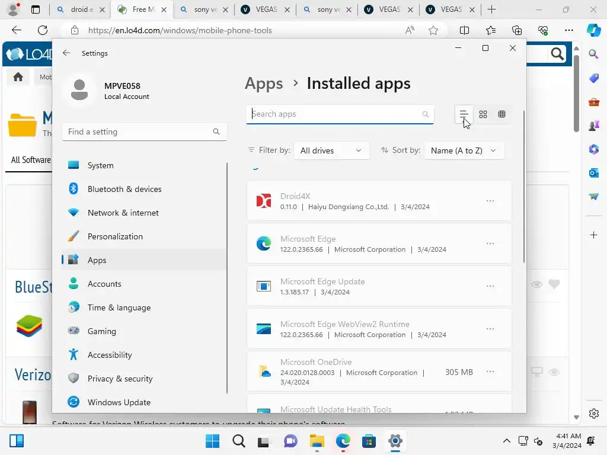Show hidden system tray icons

(x=506, y=441)
